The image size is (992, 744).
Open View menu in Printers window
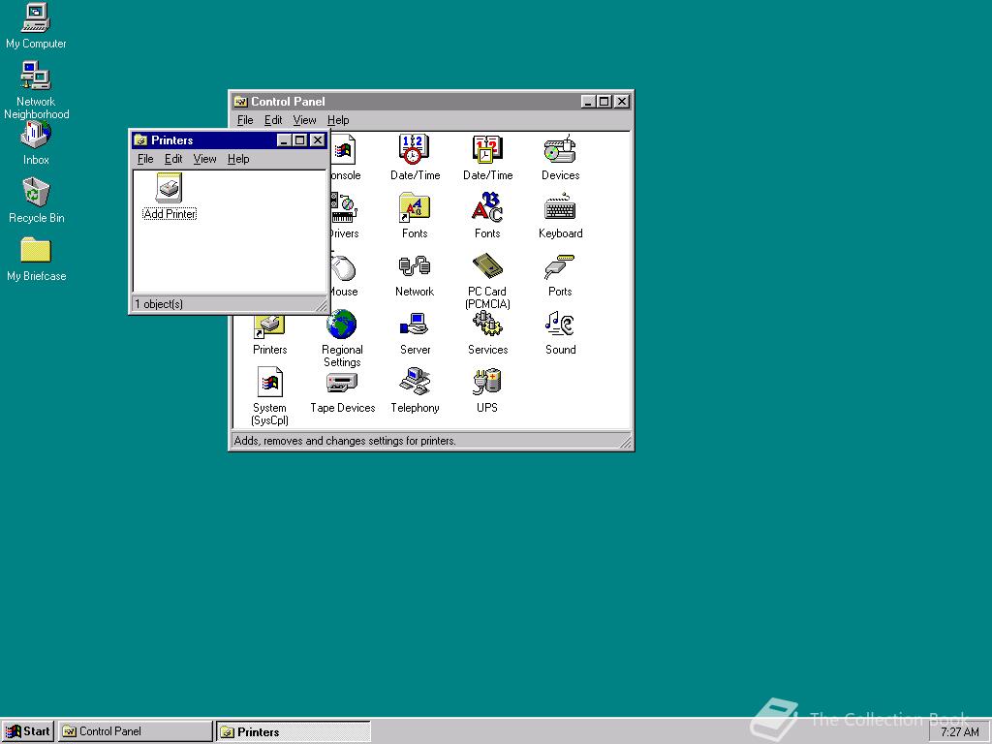pos(205,159)
